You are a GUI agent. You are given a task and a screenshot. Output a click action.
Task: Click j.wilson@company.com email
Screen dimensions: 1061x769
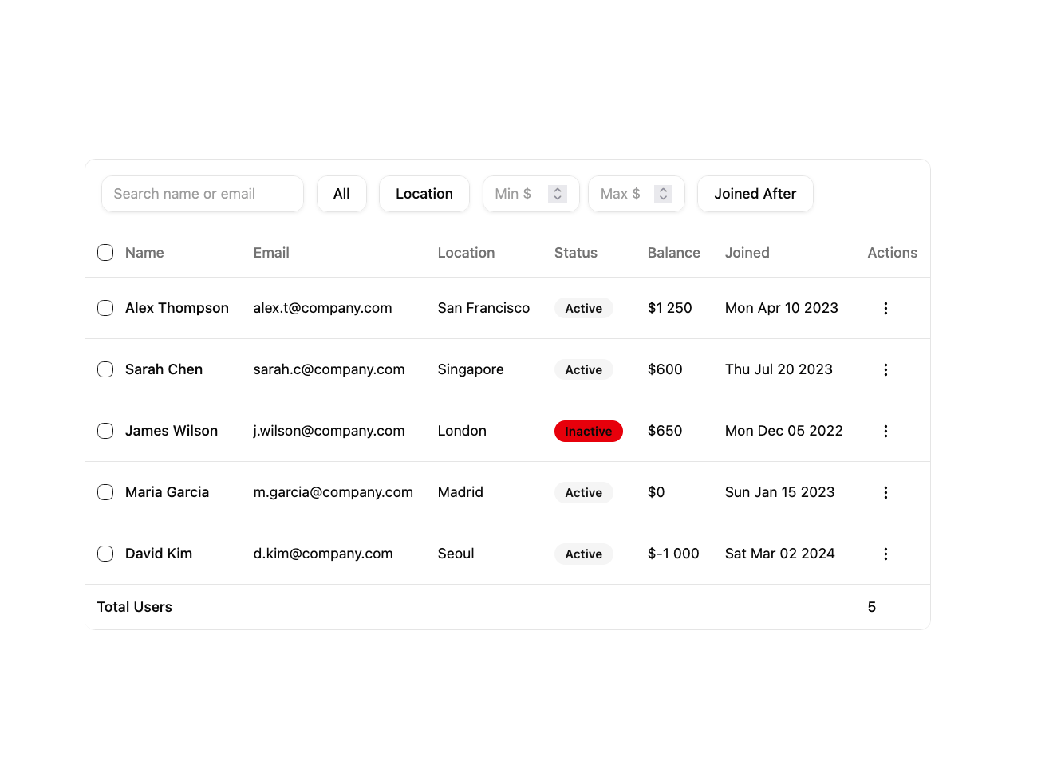329,431
